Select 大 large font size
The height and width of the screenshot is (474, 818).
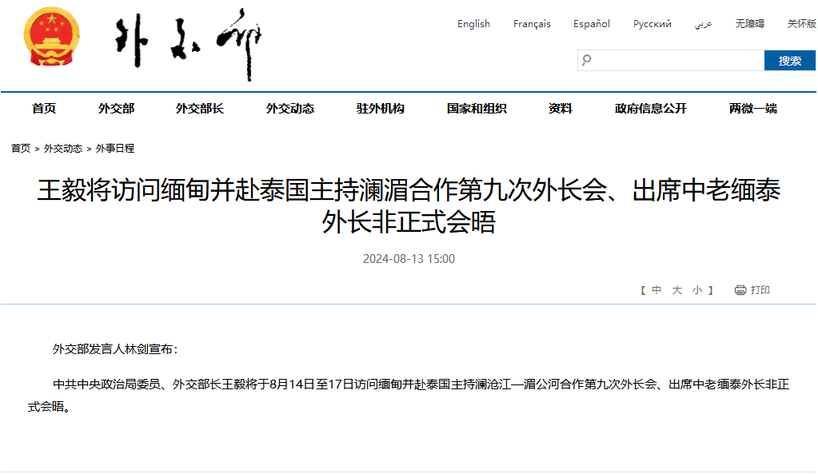click(676, 290)
